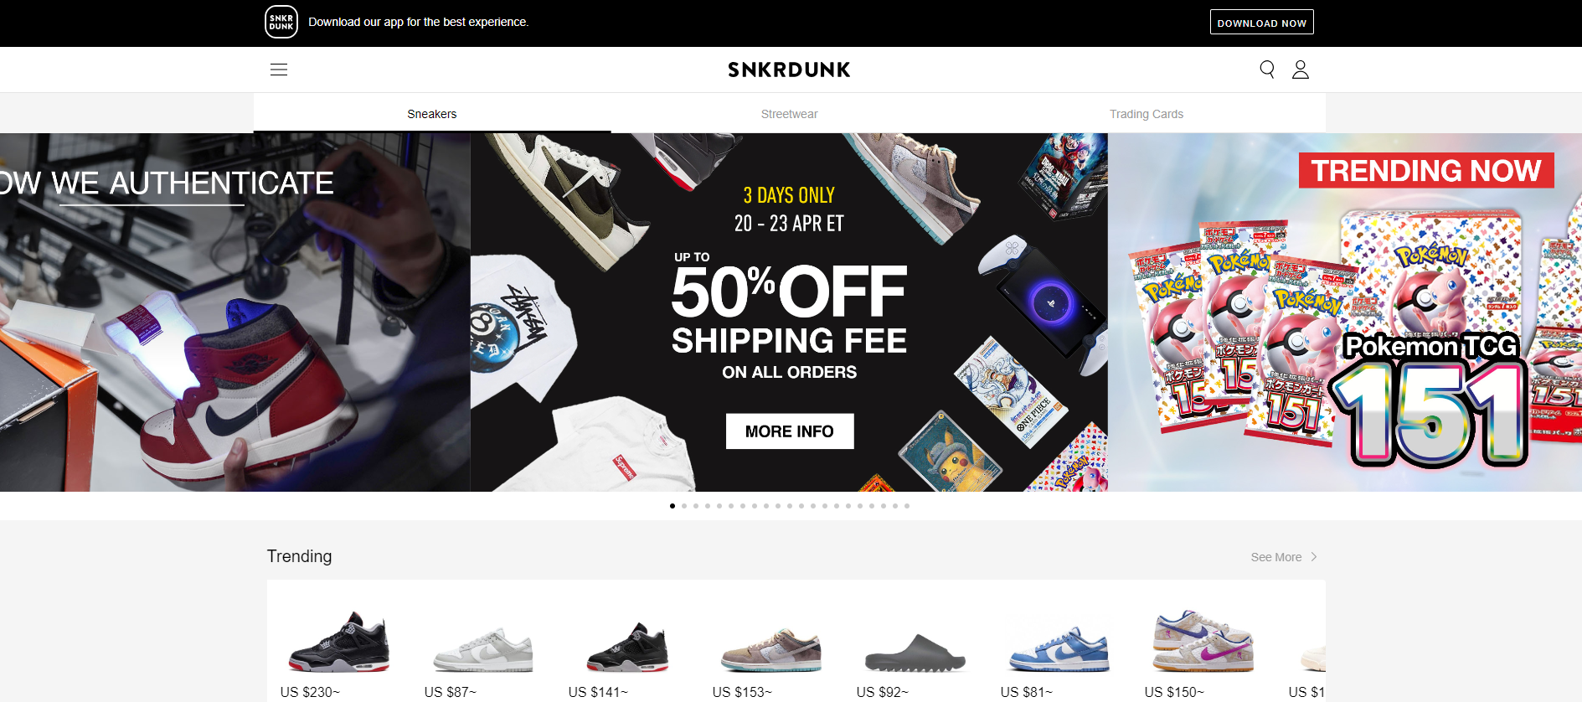The height and width of the screenshot is (702, 1582).
Task: Click the SNKR DUNK app logo icon
Action: point(281,22)
